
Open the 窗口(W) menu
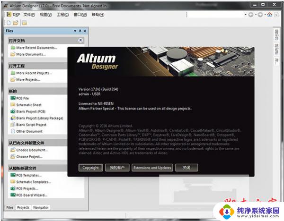[80, 15]
